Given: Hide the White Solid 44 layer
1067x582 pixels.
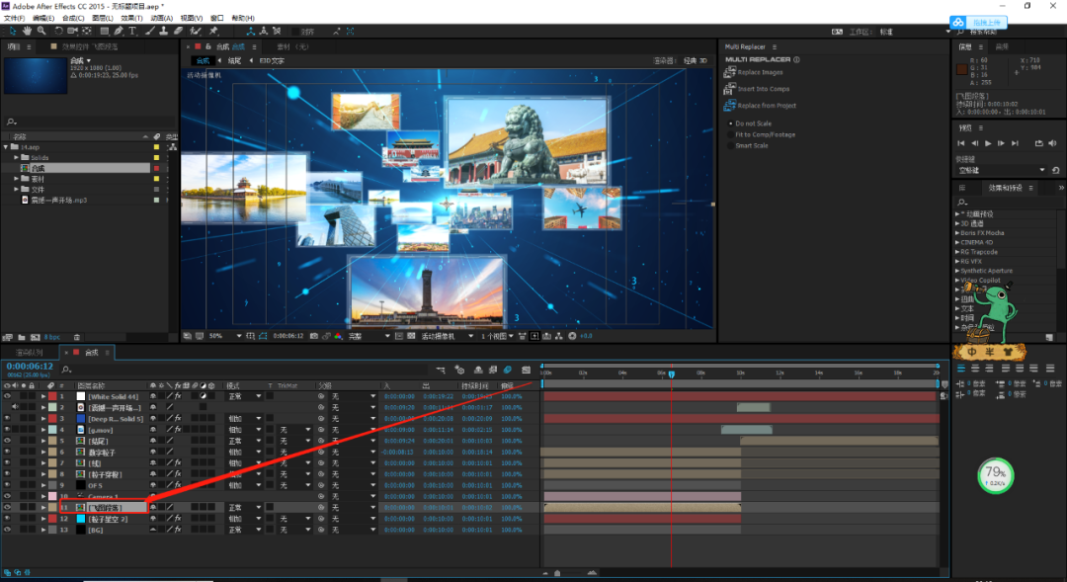Looking at the screenshot, I should (x=7, y=396).
